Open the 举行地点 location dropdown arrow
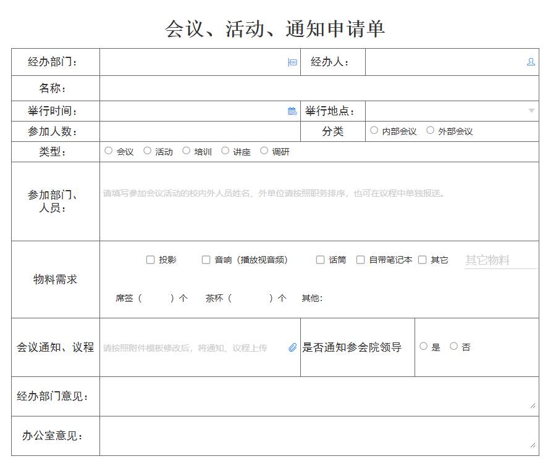Image resolution: width=556 pixels, height=472 pixels. [531, 111]
